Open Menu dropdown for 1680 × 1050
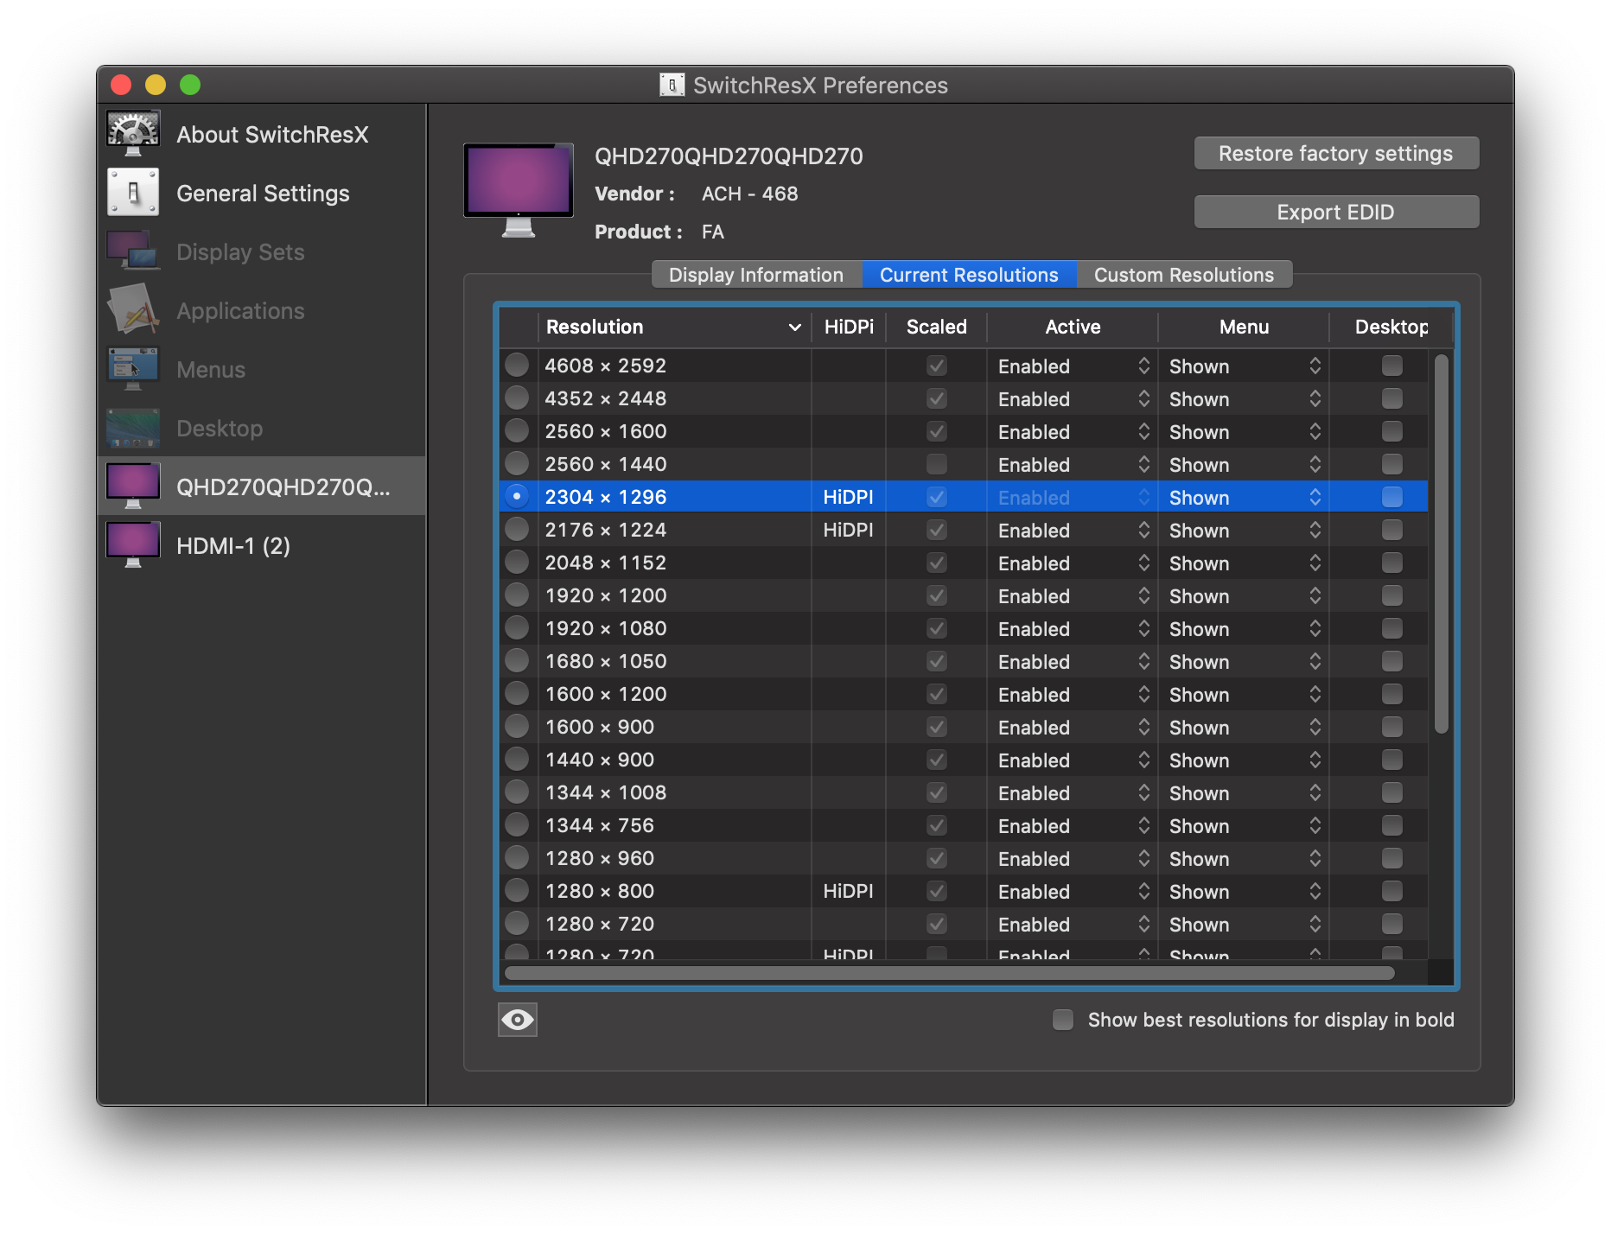The height and width of the screenshot is (1234, 1611). (1244, 661)
